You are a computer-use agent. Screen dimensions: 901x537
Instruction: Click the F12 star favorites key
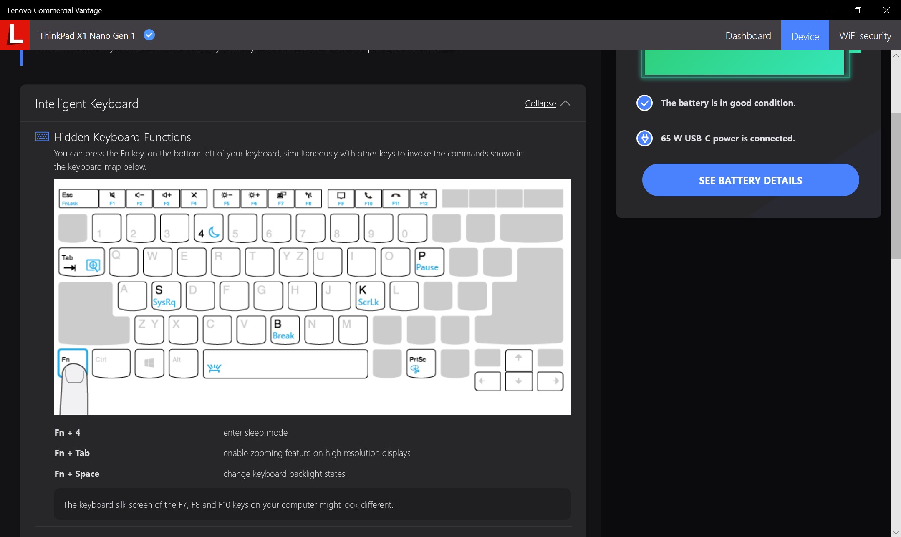(x=423, y=198)
